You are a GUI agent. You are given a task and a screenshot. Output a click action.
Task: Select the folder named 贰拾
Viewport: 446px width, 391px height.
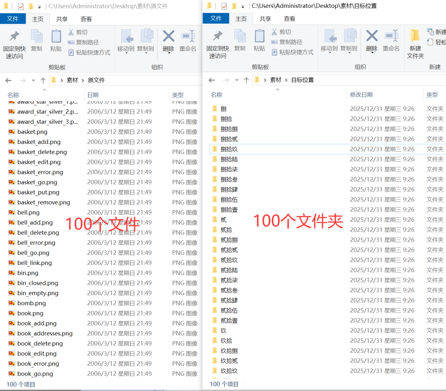[x=226, y=230]
